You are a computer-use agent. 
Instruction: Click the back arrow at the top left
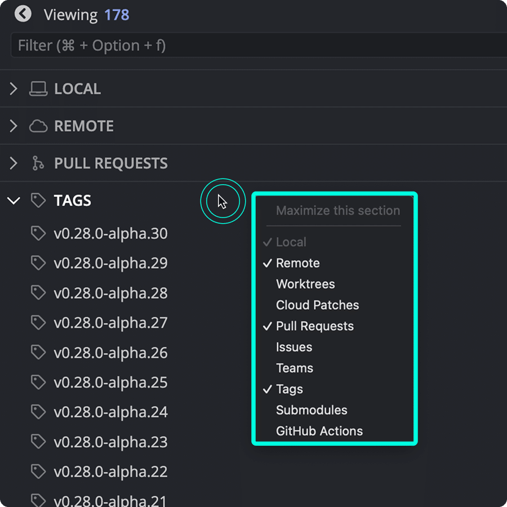(x=23, y=14)
